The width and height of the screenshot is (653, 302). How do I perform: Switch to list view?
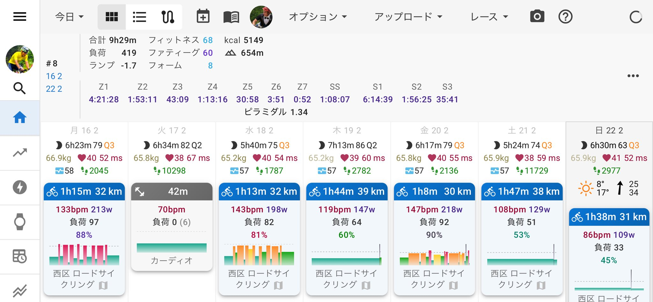(139, 17)
